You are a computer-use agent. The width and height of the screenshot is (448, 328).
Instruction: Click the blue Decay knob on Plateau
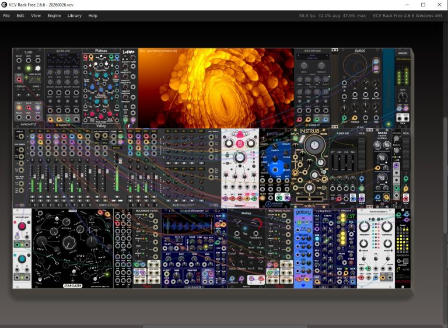pyautogui.click(x=109, y=88)
